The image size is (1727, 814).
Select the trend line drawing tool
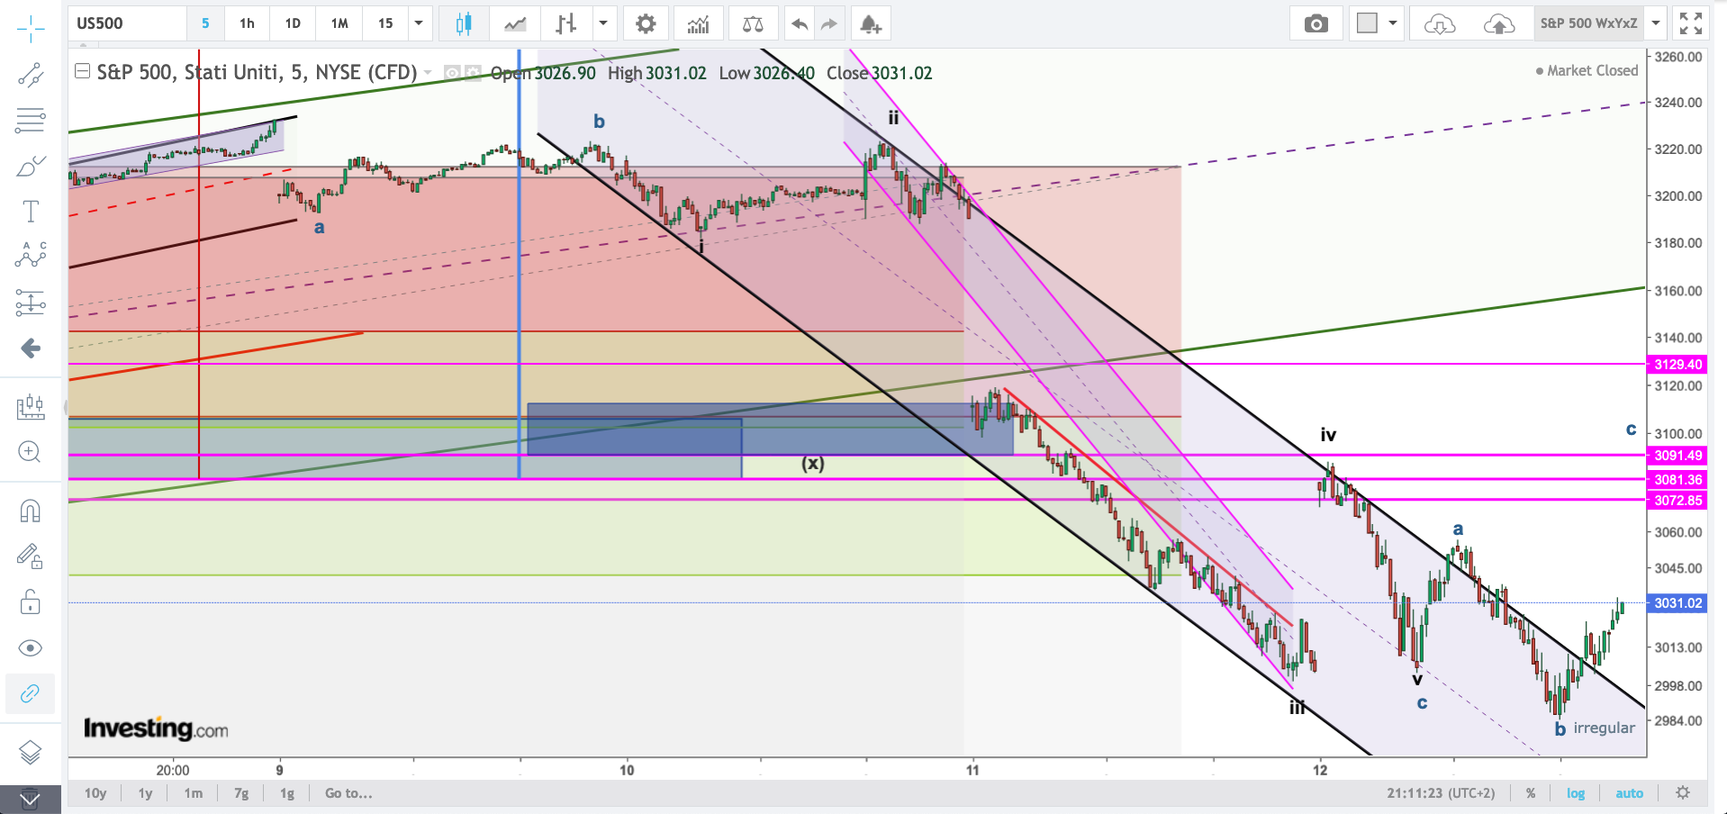(x=31, y=75)
